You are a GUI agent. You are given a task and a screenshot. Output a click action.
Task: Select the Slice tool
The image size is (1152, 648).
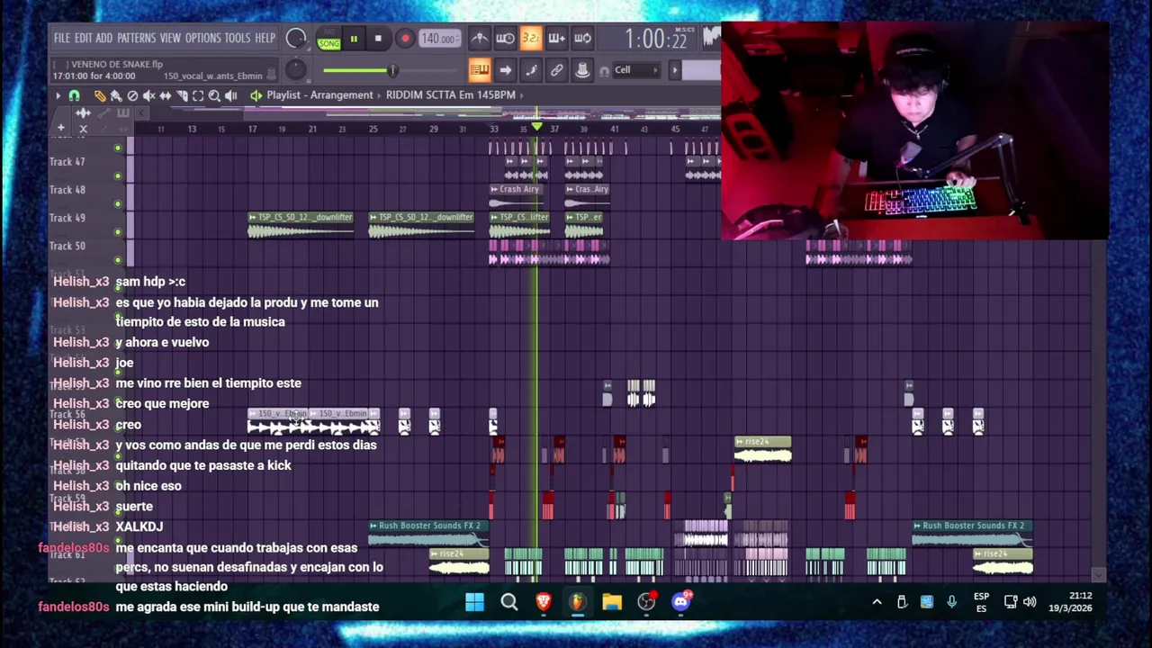coord(182,95)
